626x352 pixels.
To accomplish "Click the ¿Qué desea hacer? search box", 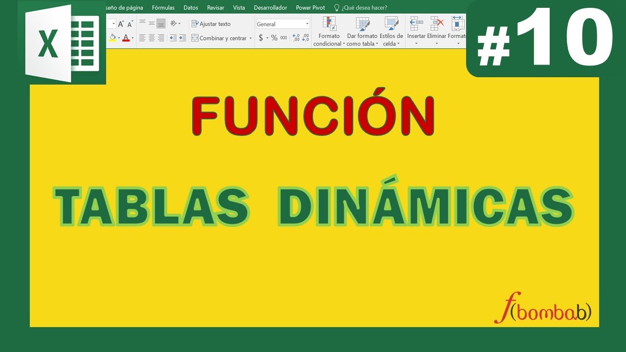I will [360, 8].
